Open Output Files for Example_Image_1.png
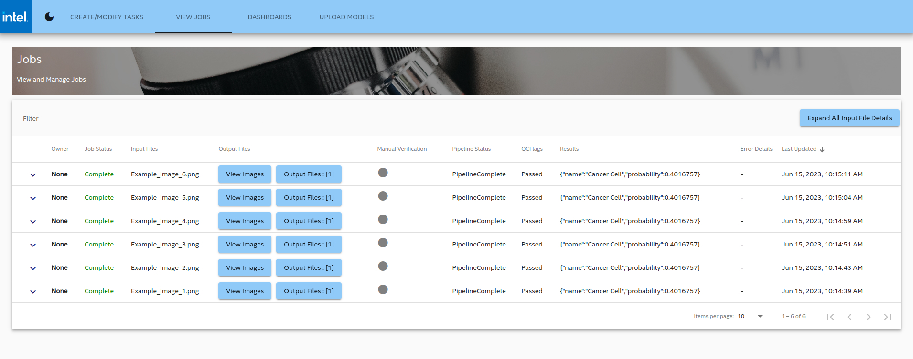Image resolution: width=913 pixels, height=359 pixels. click(309, 291)
